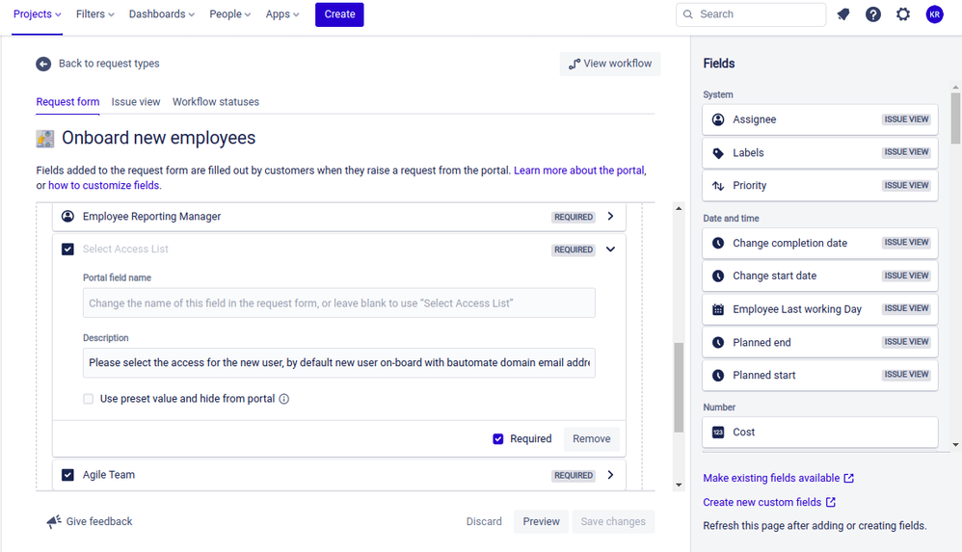Open the Filters dropdown menu

pyautogui.click(x=95, y=14)
